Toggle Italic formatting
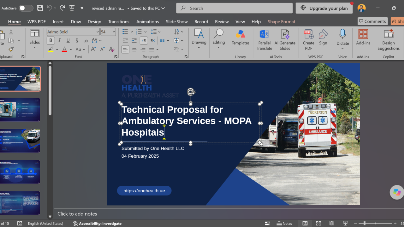This screenshot has height=227, width=404. click(x=59, y=40)
